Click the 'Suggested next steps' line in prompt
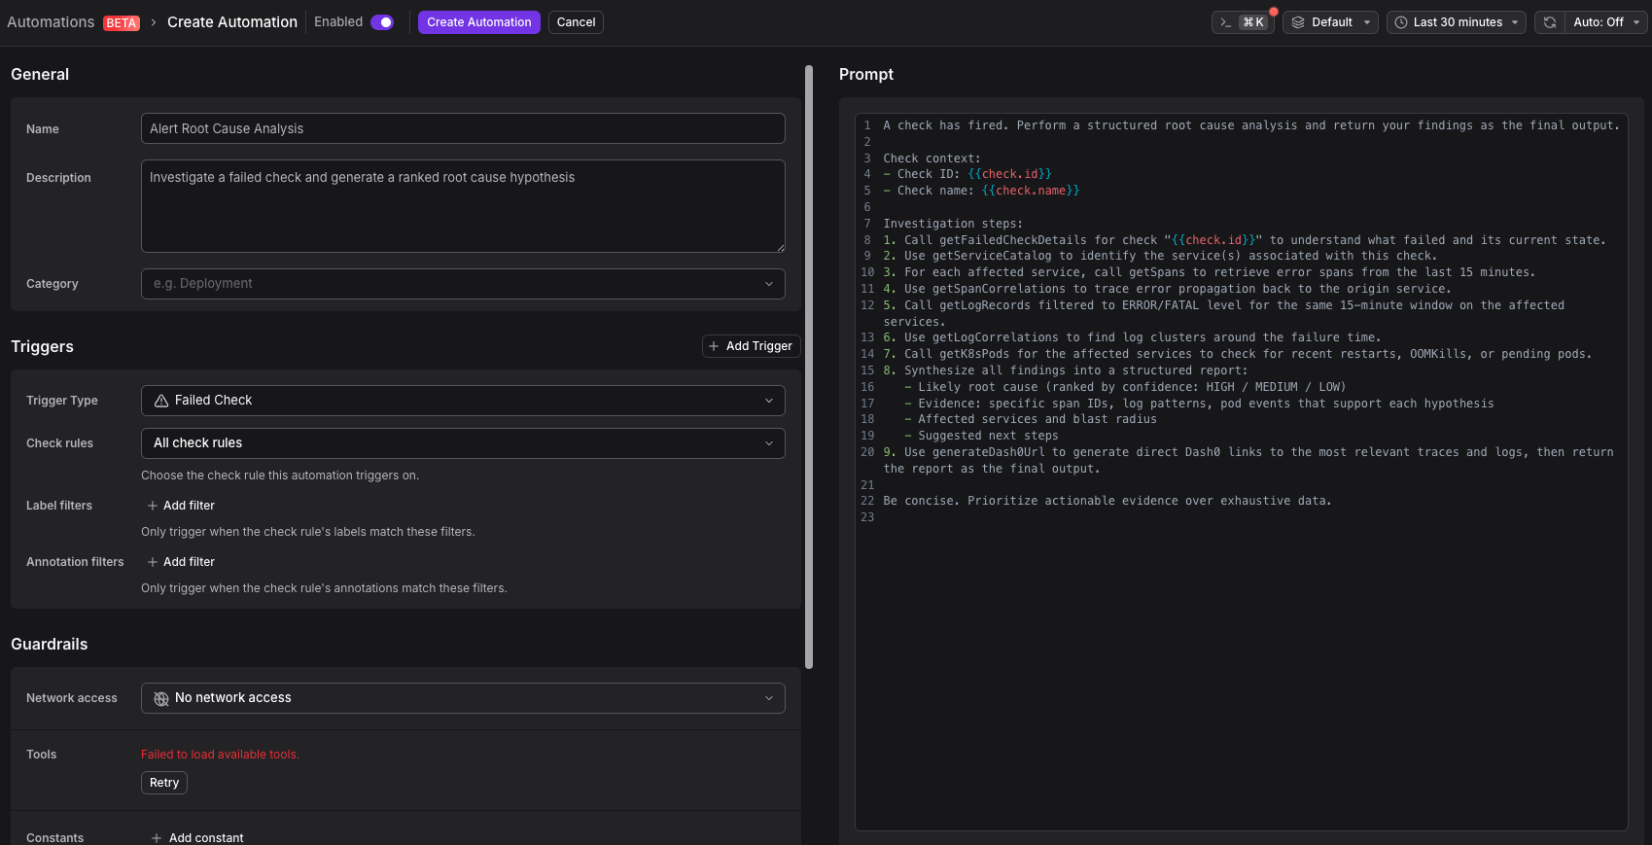Image resolution: width=1652 pixels, height=845 pixels. (988, 436)
